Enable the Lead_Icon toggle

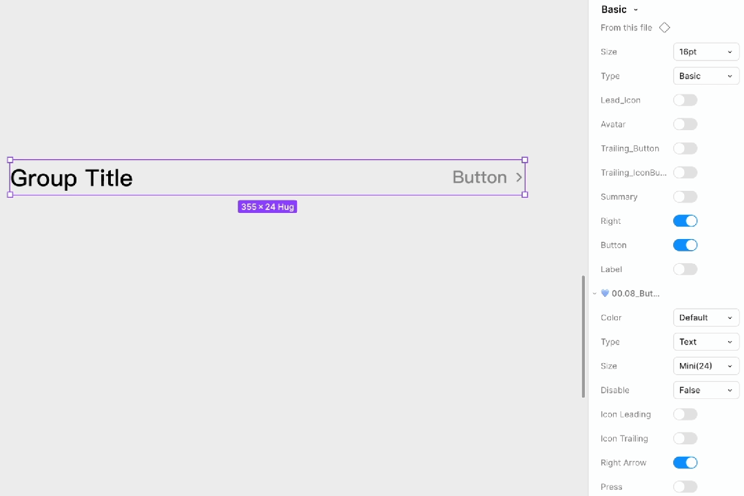point(685,101)
